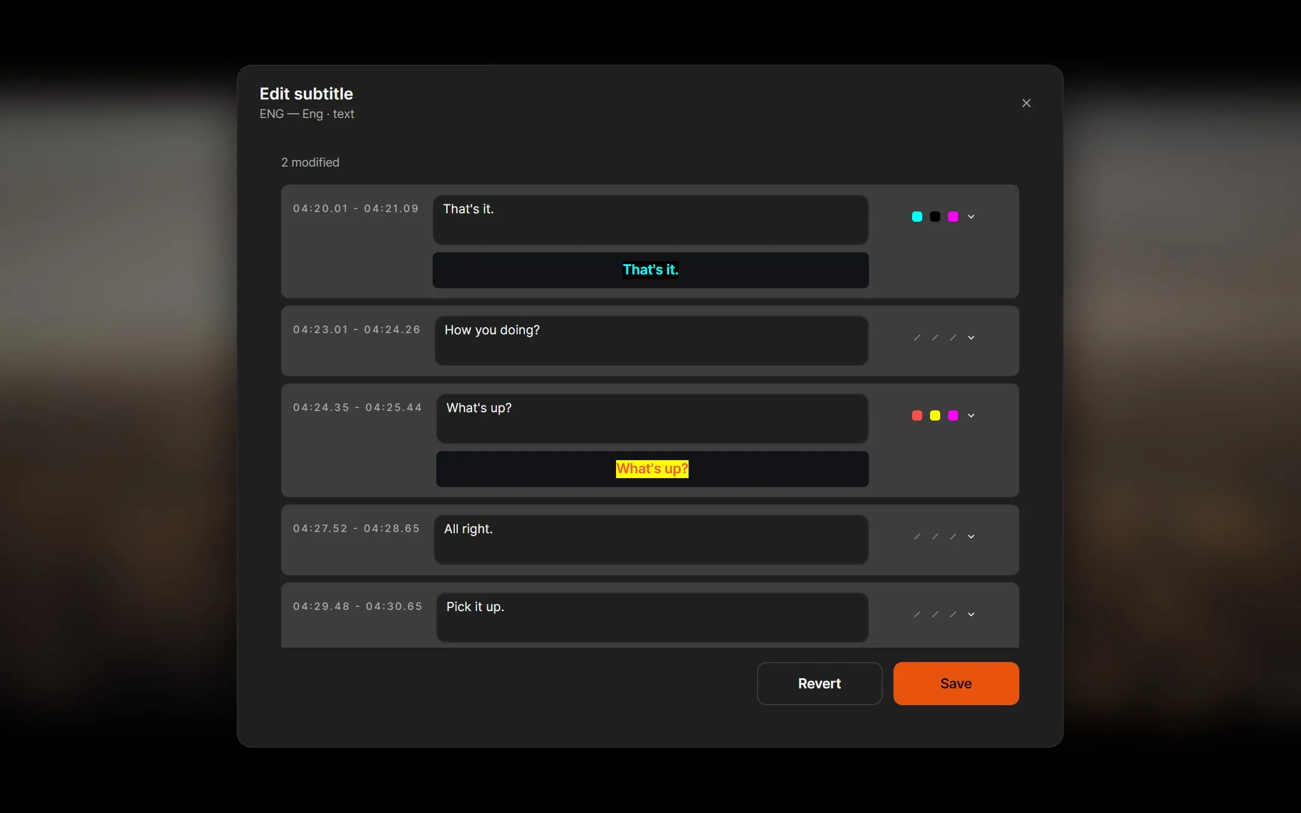
Task: Click the red color dot for "What's up?"
Action: 917,416
